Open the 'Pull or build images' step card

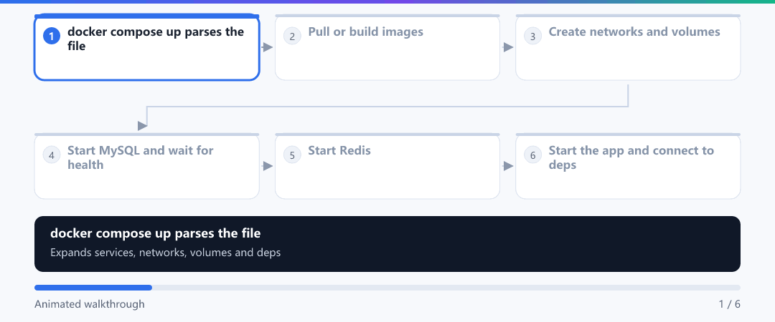click(387, 47)
